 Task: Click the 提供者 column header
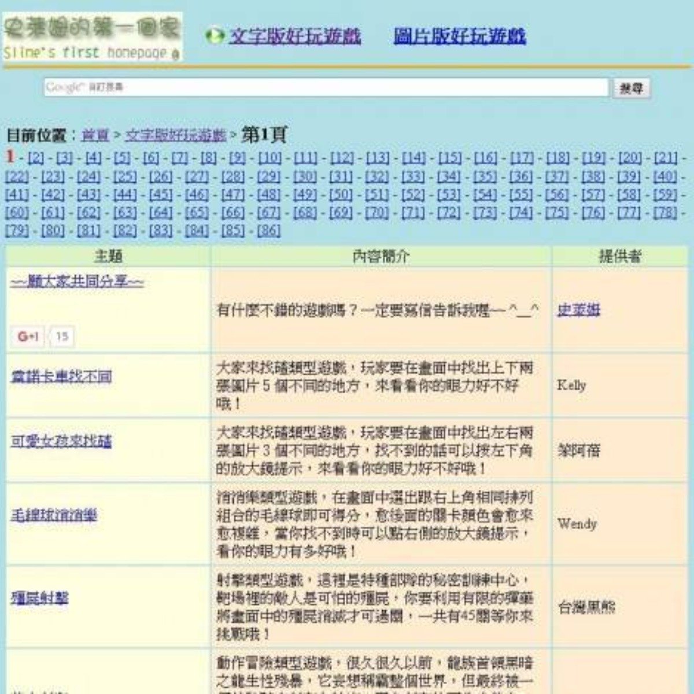[x=620, y=257]
